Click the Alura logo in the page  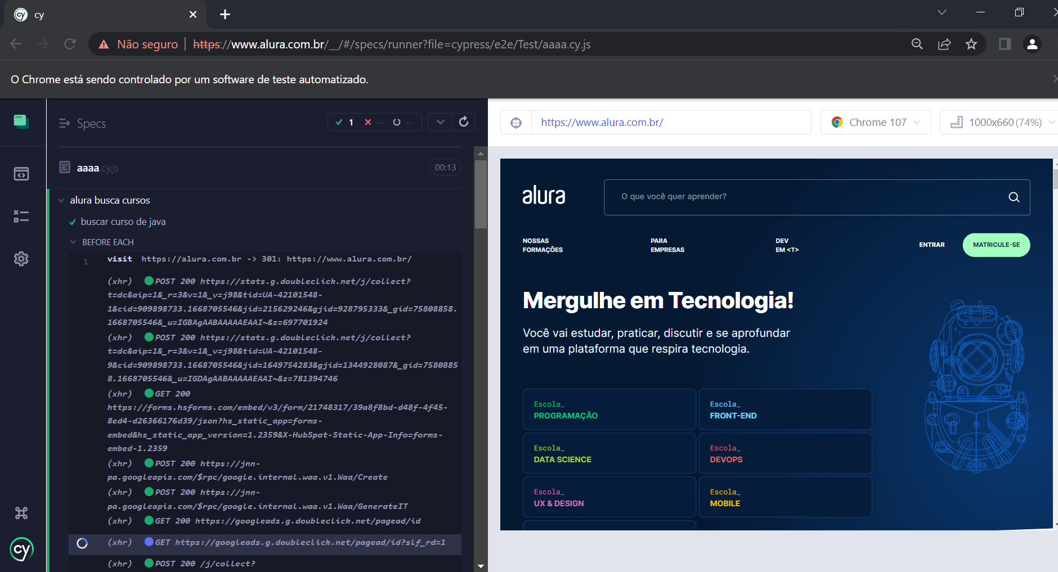pyautogui.click(x=544, y=195)
